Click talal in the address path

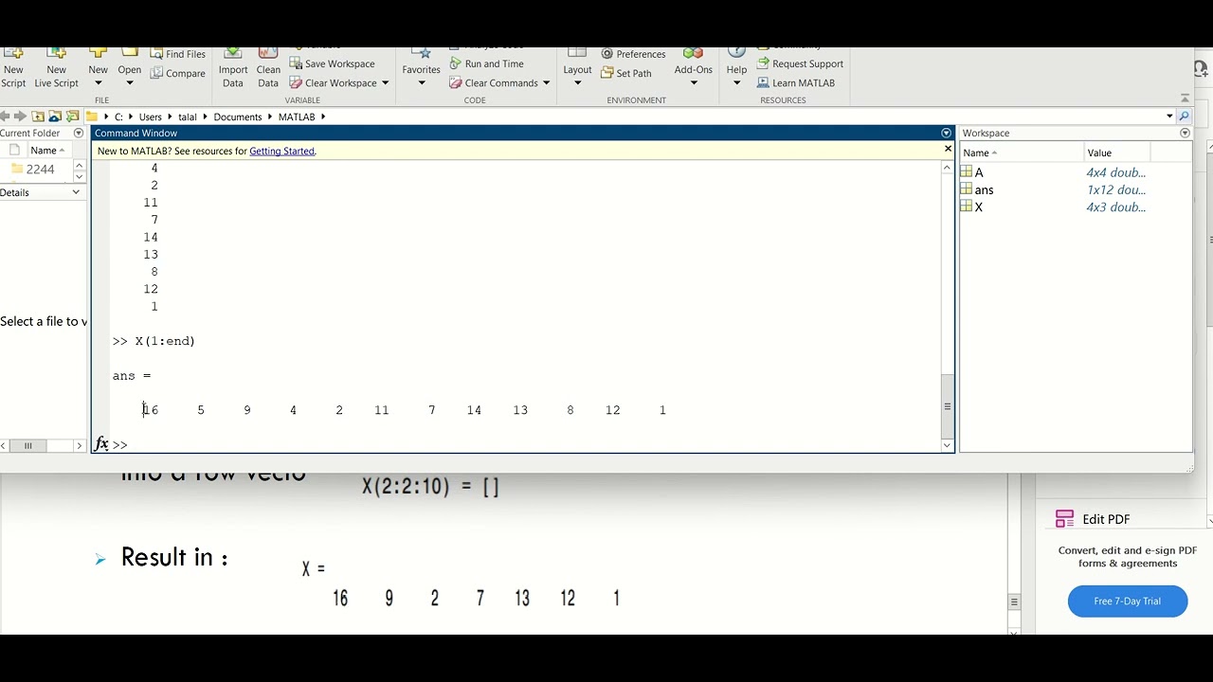188,117
